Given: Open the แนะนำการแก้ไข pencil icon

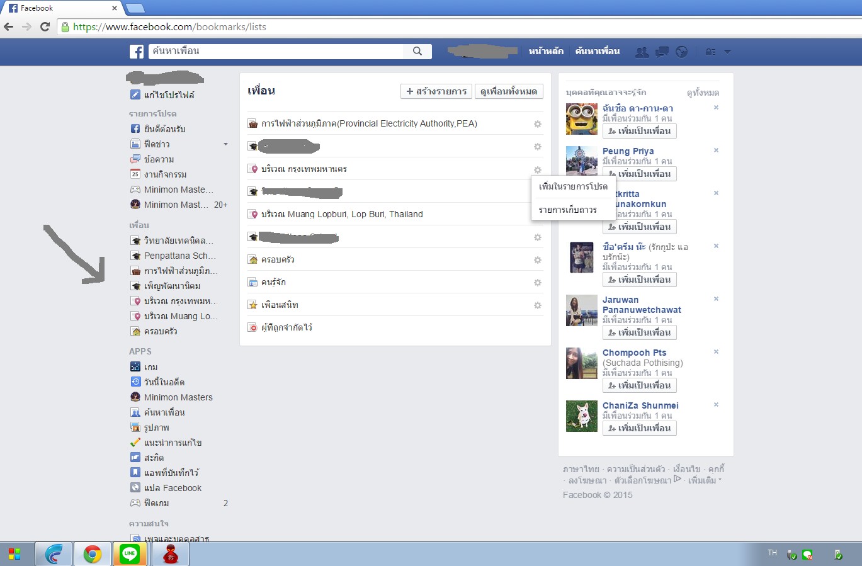Looking at the screenshot, I should (135, 443).
